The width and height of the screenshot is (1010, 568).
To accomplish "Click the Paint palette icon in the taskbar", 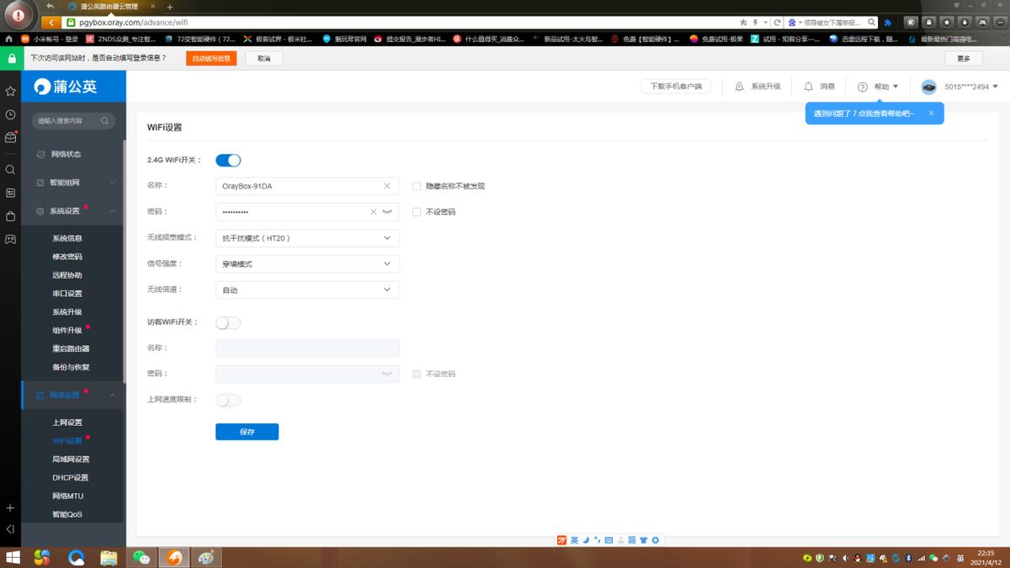I will pos(205,557).
